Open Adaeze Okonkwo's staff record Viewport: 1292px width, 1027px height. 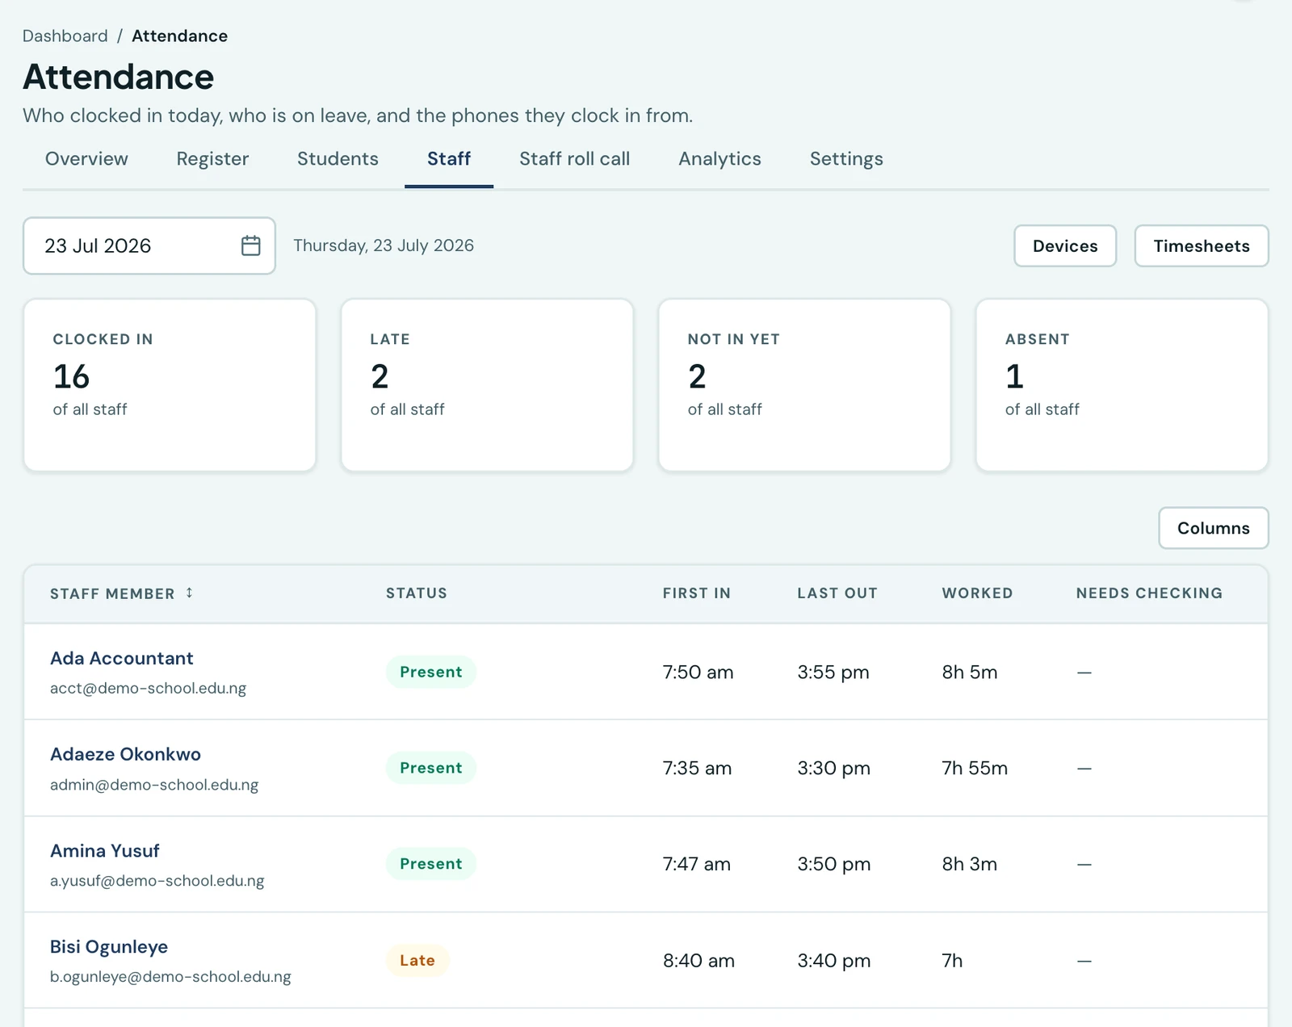pos(125,754)
